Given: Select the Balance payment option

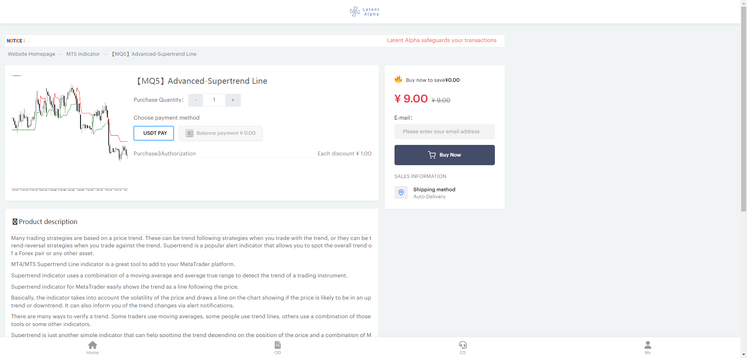Looking at the screenshot, I should [221, 133].
